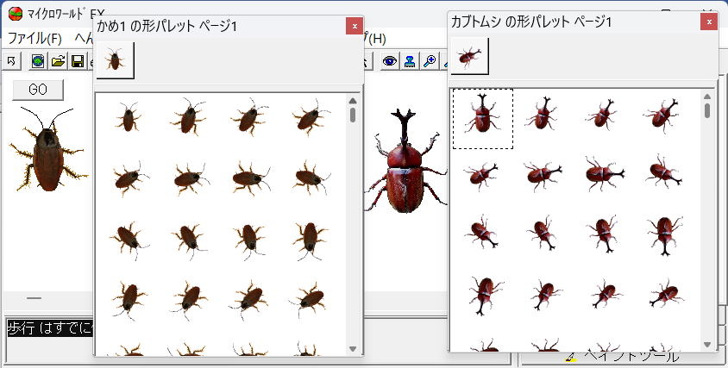Click the roach page button in かめ1 palette
The width and height of the screenshot is (728, 368).
click(115, 60)
